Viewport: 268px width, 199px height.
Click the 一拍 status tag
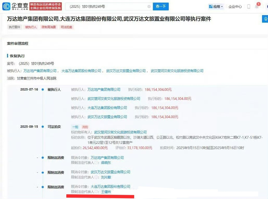click(75, 127)
